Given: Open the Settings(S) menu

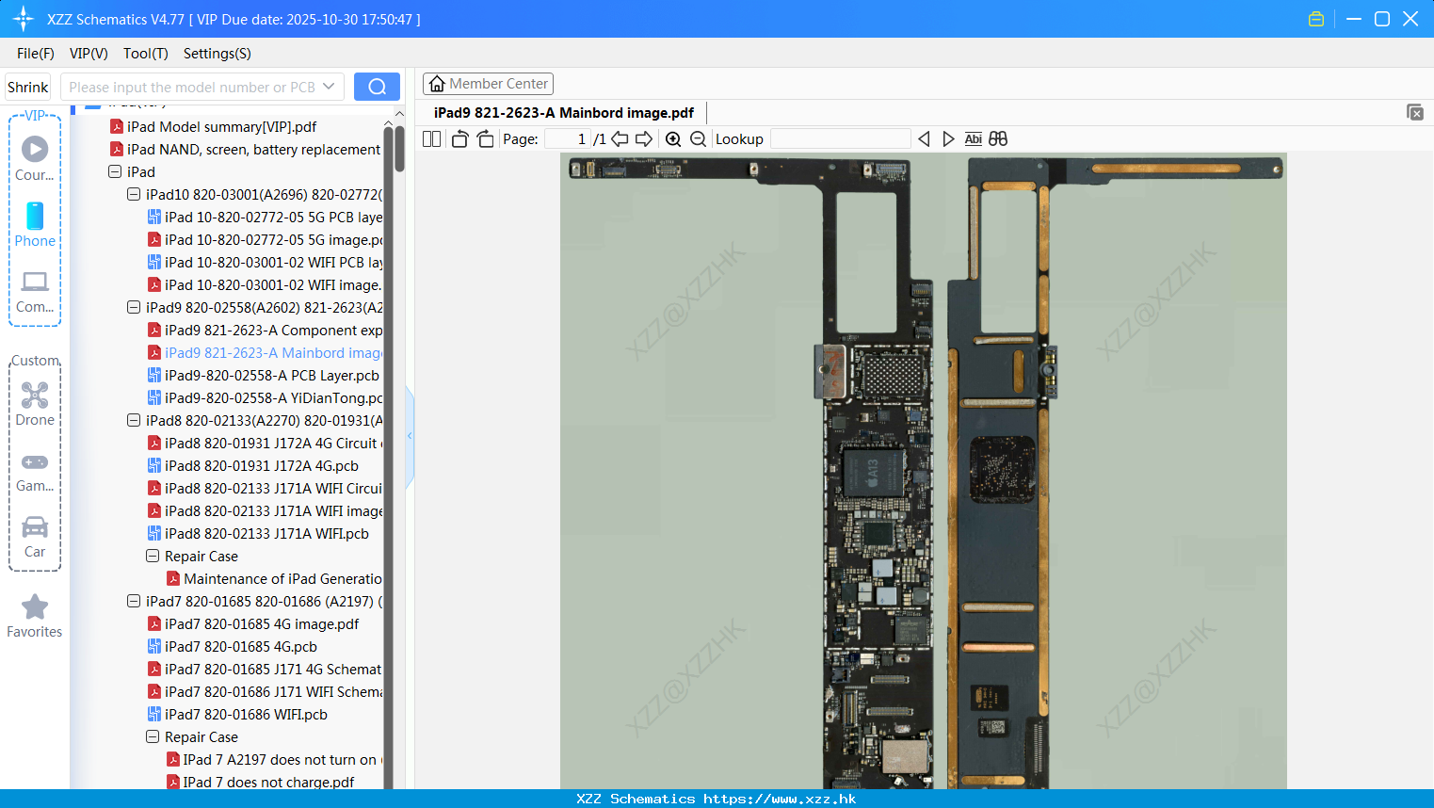Looking at the screenshot, I should (218, 54).
